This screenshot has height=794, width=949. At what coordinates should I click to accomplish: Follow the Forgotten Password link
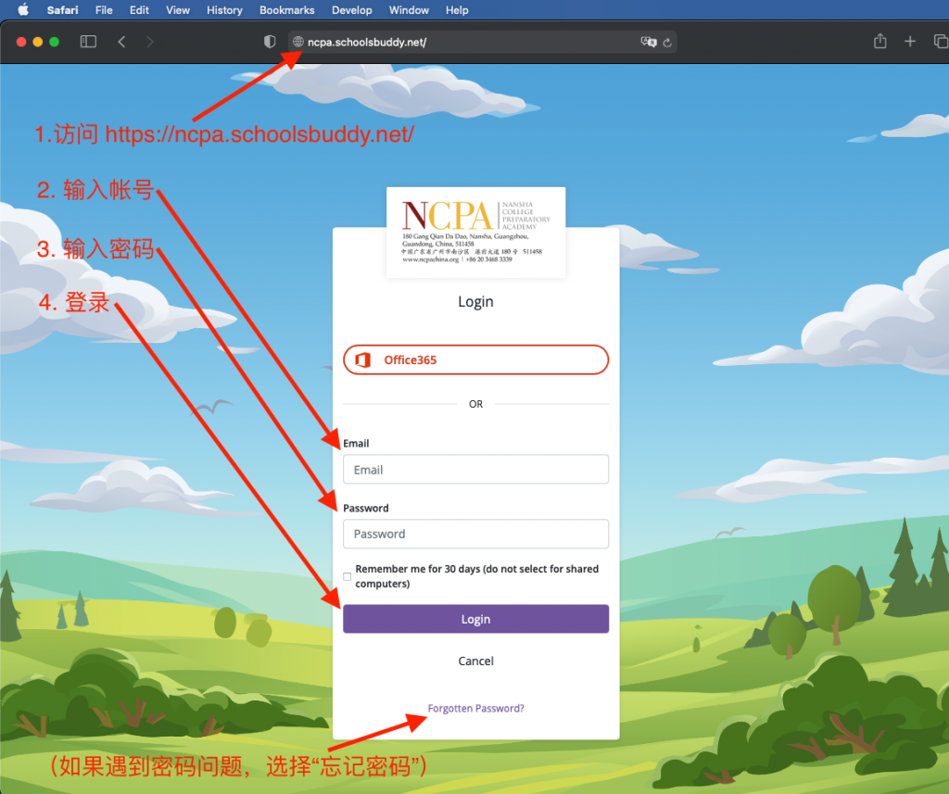coord(475,709)
